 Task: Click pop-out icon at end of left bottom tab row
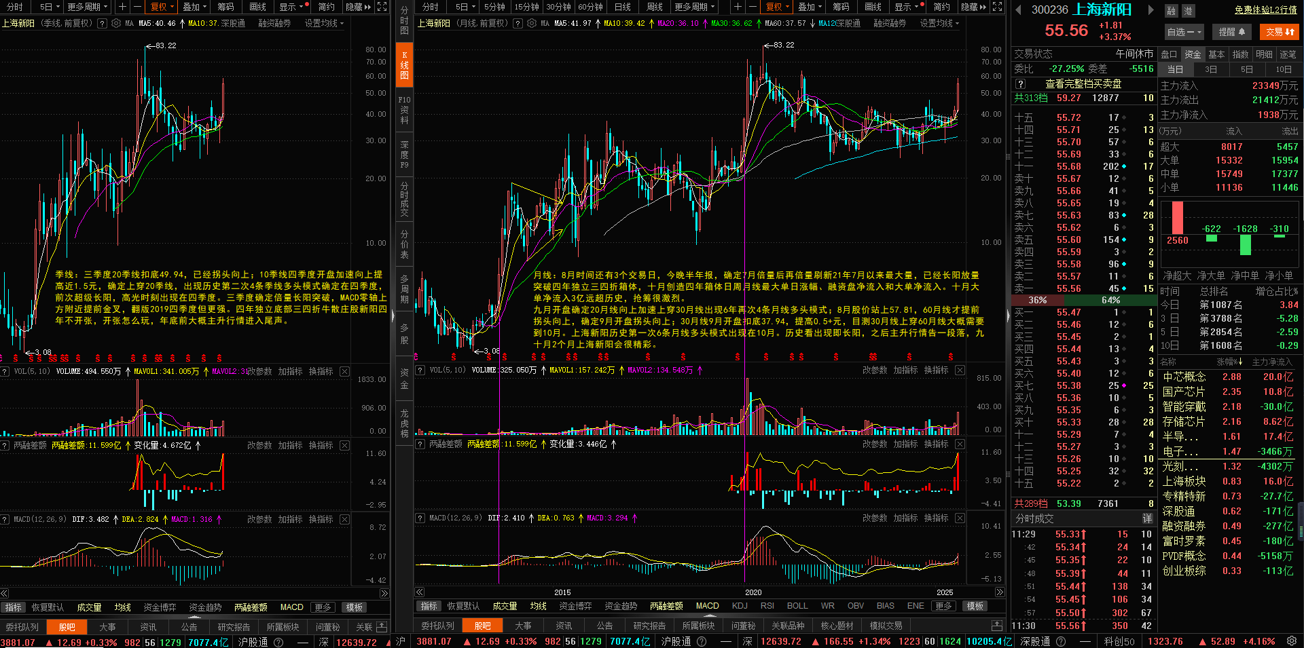pos(382,626)
